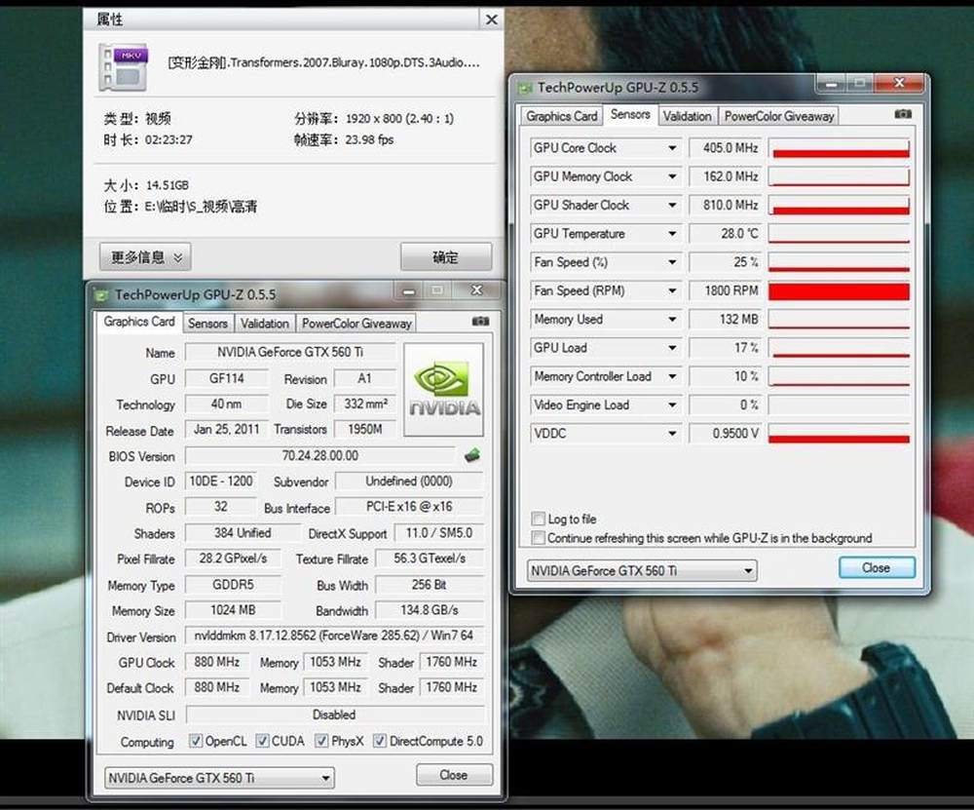Click the NVIDIA logo image
This screenshot has height=810, width=974.
[443, 390]
